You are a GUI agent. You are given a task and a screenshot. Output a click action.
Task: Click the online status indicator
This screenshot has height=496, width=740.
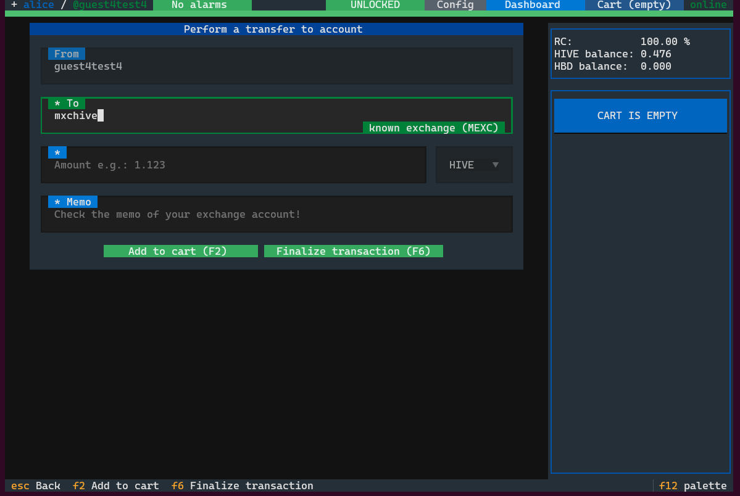708,5
